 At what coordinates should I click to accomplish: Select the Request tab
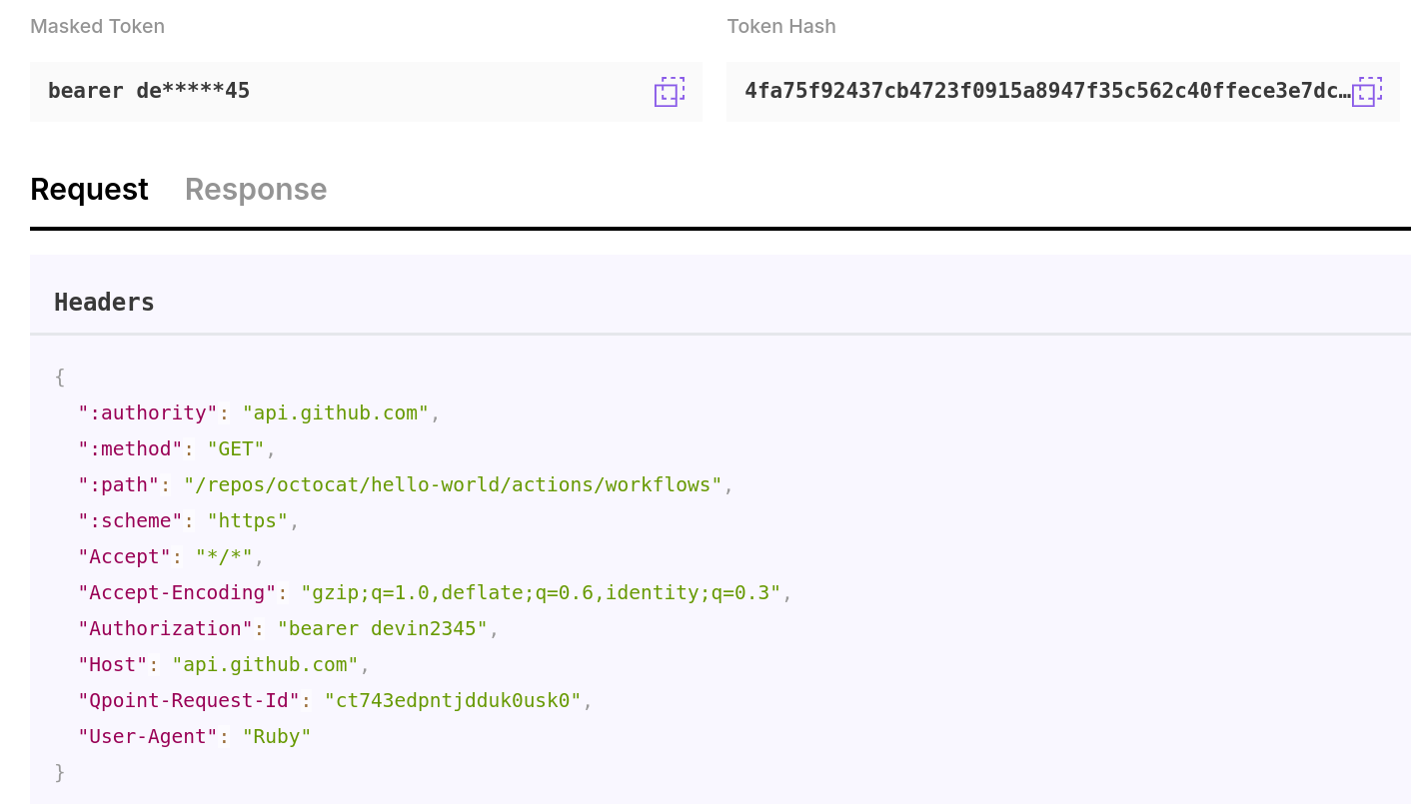[x=89, y=190]
